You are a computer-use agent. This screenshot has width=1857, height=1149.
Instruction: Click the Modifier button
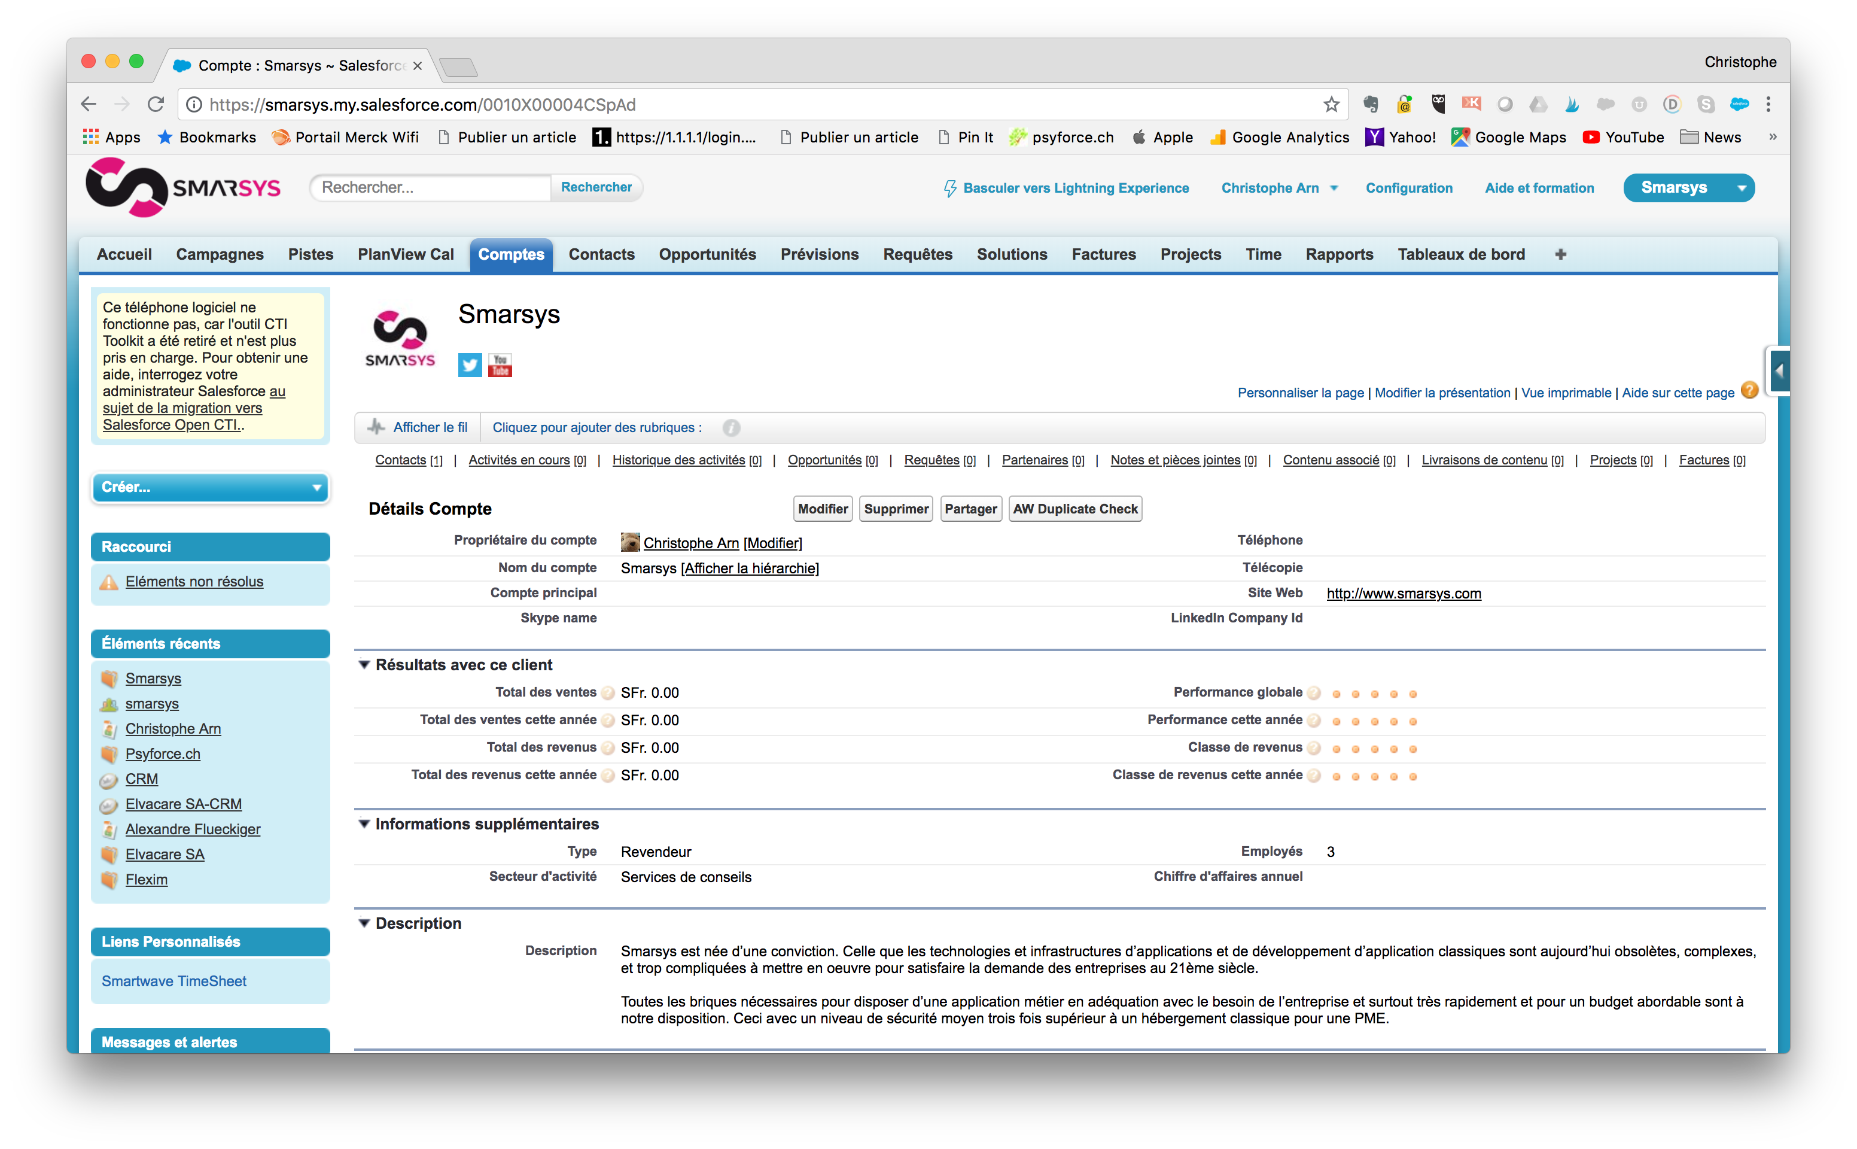(x=823, y=509)
